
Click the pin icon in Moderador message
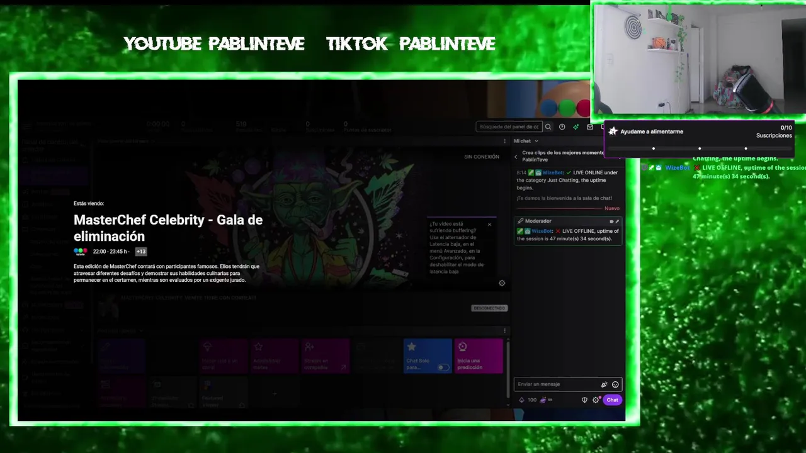611,221
